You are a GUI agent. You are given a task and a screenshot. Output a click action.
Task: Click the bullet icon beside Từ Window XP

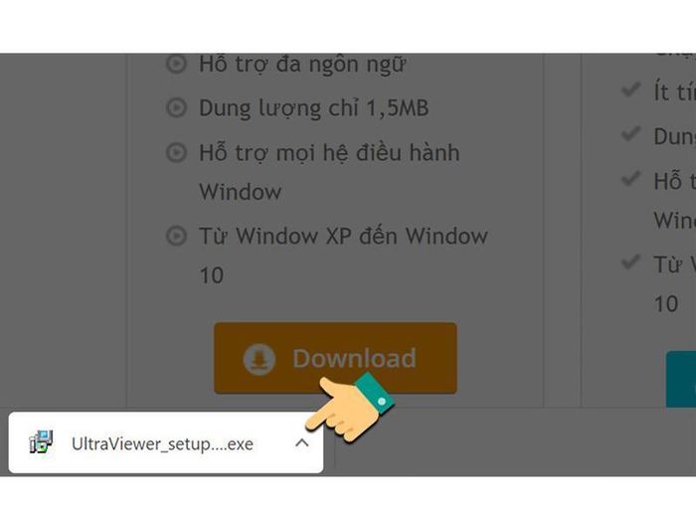pyautogui.click(x=176, y=236)
